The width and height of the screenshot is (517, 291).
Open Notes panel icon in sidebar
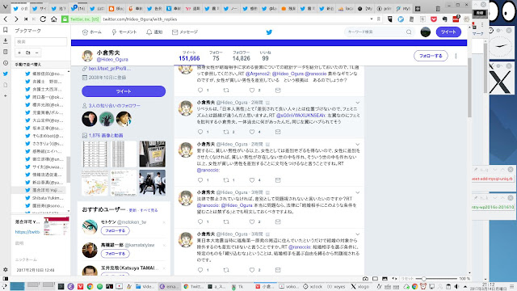(x=6, y=52)
